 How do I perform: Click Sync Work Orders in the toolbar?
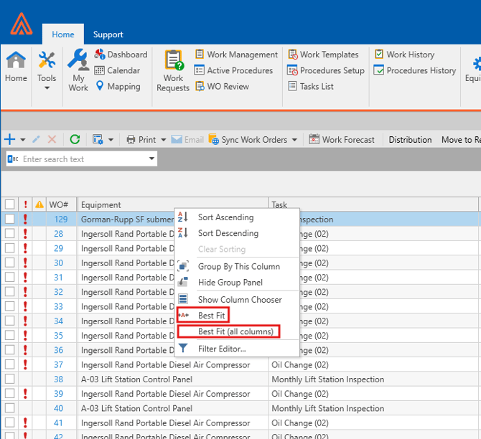252,140
